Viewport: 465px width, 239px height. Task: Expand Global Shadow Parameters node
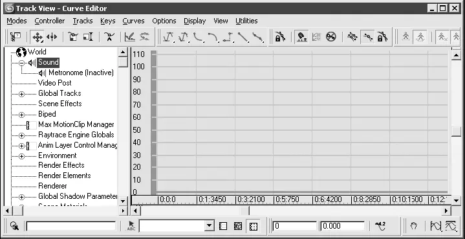(x=21, y=197)
